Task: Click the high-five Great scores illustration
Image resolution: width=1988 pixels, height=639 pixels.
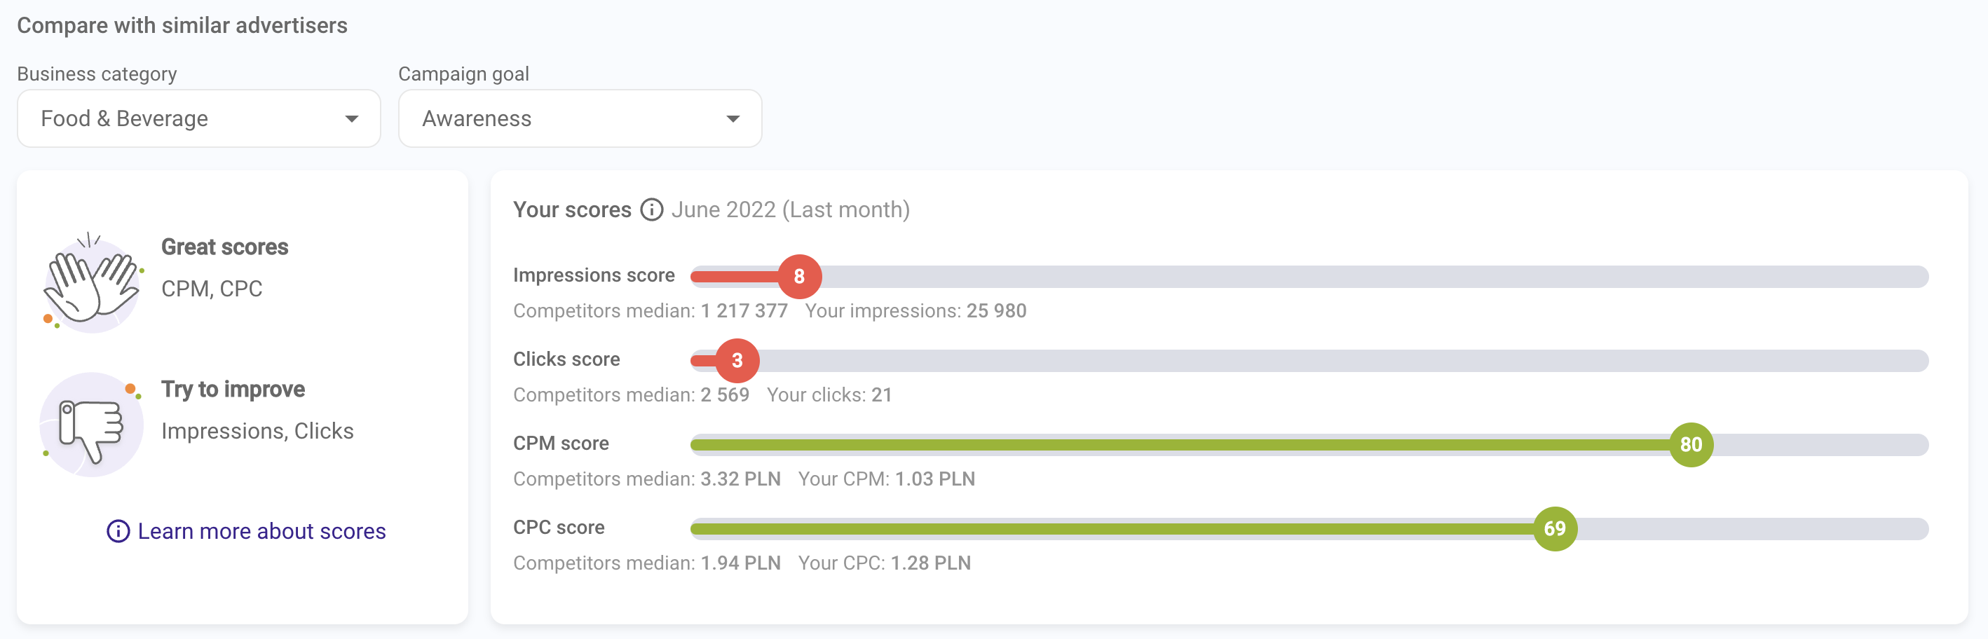Action: click(92, 282)
